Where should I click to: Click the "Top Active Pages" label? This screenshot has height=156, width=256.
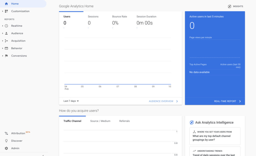pyautogui.click(x=198, y=64)
